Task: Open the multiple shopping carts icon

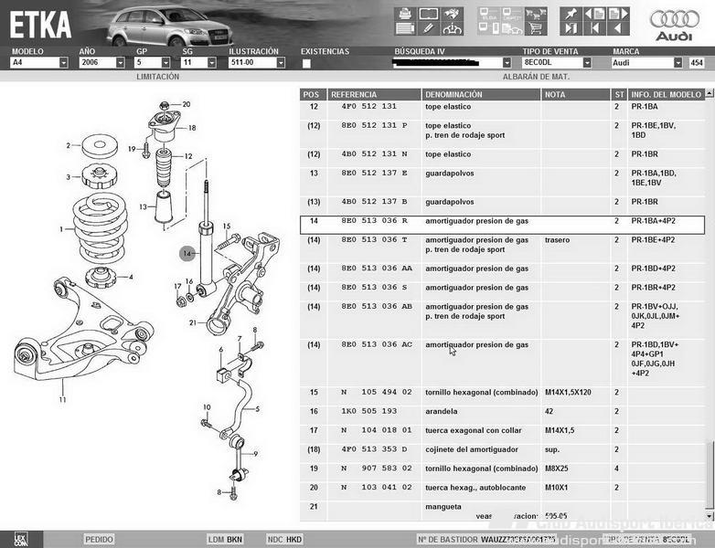Action: (x=536, y=14)
